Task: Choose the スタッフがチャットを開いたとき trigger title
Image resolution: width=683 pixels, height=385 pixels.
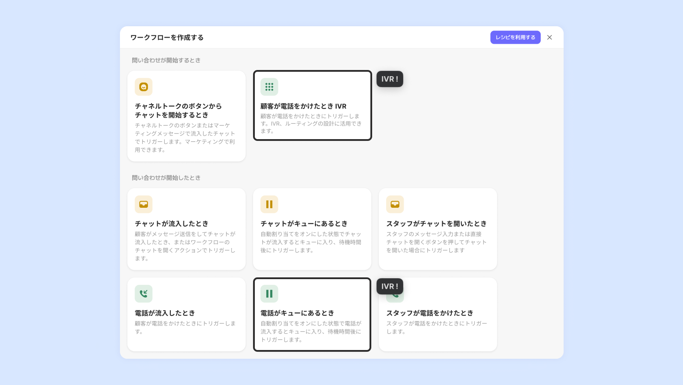Action: point(437,224)
